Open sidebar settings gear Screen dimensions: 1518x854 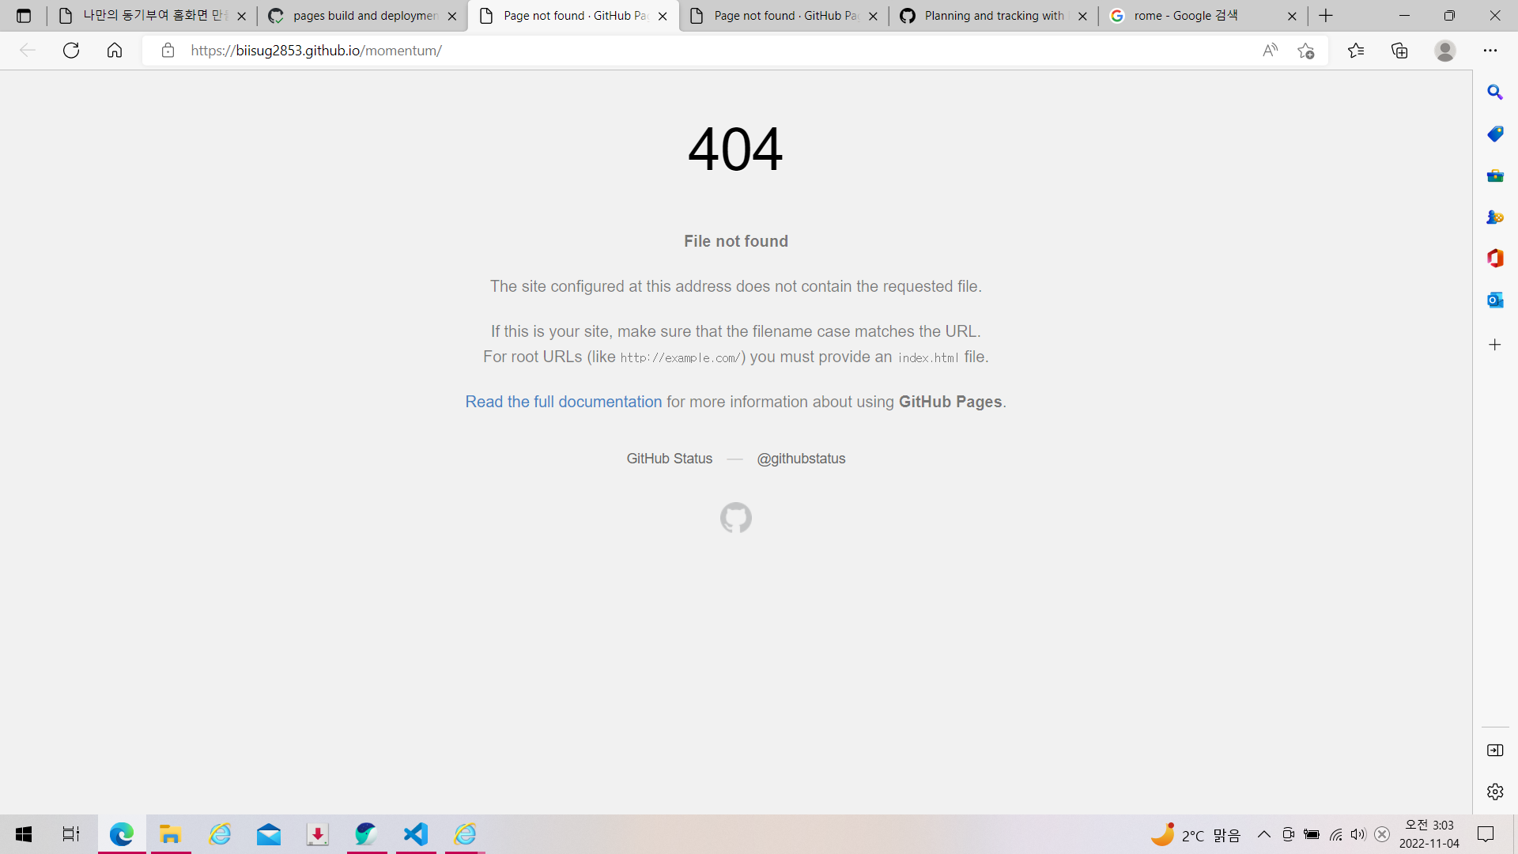tap(1495, 792)
